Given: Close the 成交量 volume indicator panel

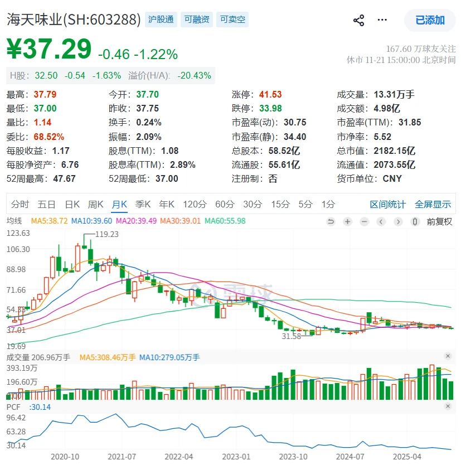Looking at the screenshot, I should coord(448,356).
